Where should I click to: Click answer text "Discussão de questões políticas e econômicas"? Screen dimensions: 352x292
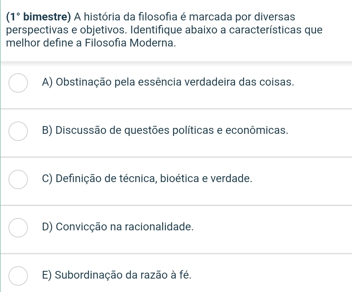point(173,130)
